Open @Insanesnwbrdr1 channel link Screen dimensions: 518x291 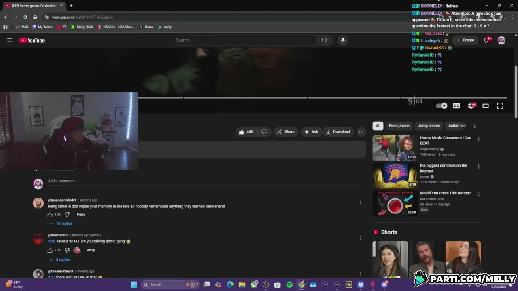coord(62,200)
